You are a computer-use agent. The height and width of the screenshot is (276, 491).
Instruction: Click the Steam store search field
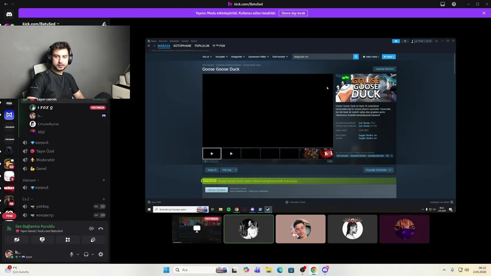click(323, 57)
